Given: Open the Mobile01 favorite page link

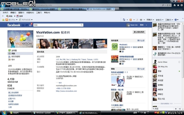Looking at the screenshot, I should [123, 45].
